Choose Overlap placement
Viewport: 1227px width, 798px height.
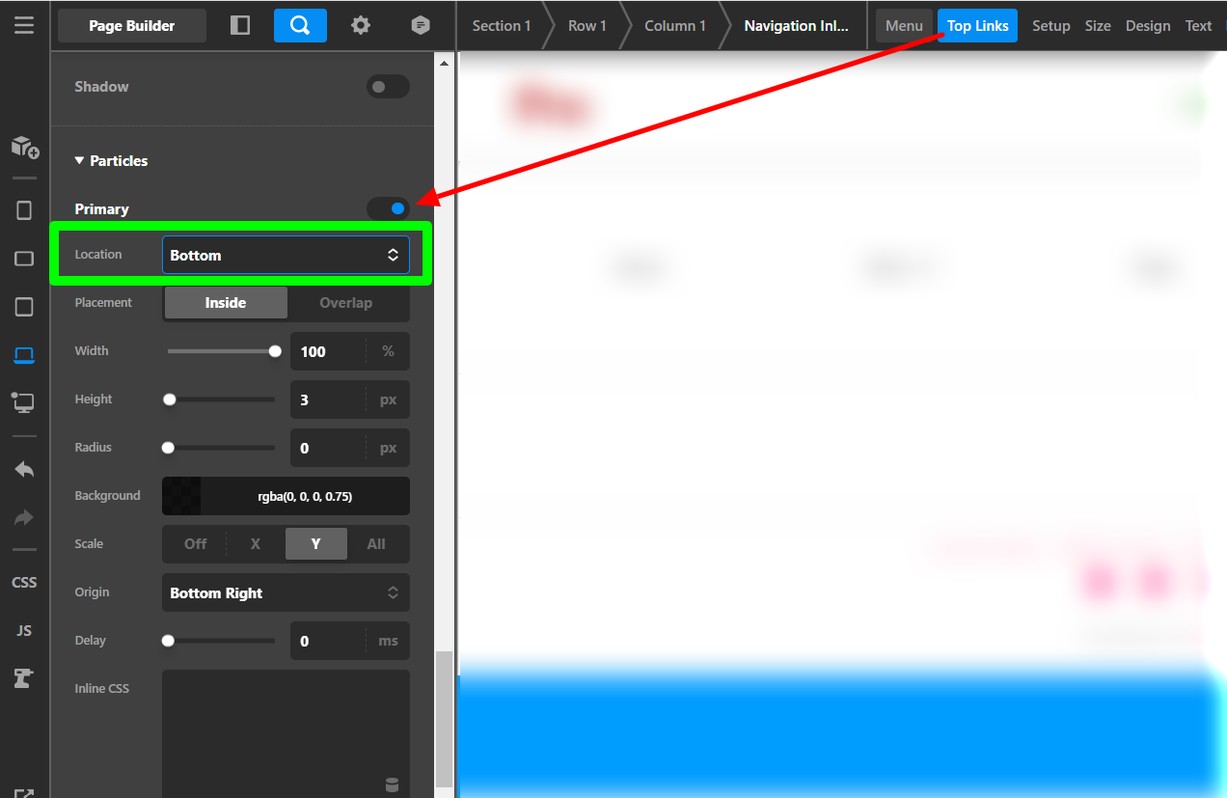(x=345, y=303)
